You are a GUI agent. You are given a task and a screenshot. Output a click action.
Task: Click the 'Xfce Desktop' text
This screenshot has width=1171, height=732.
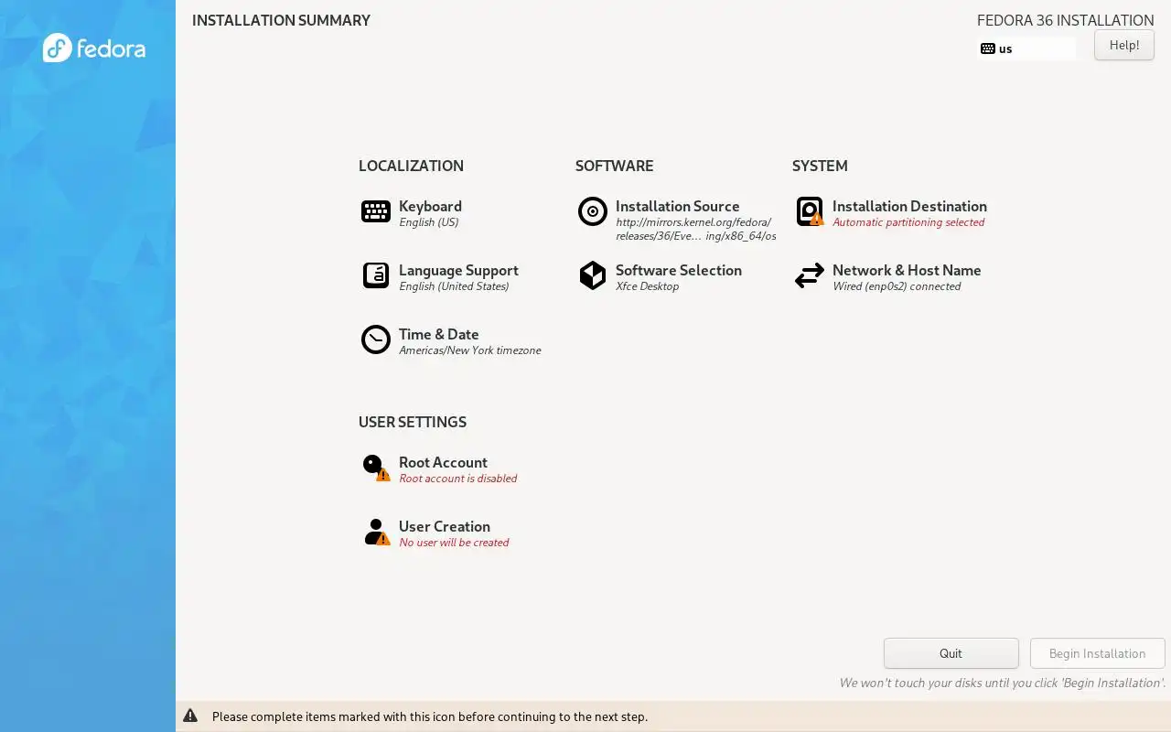[648, 286]
